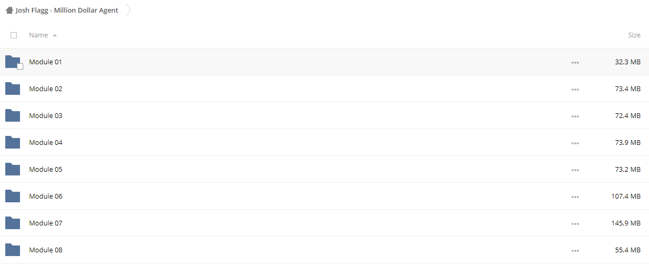Open three-dot menu for Module 01

[575, 62]
